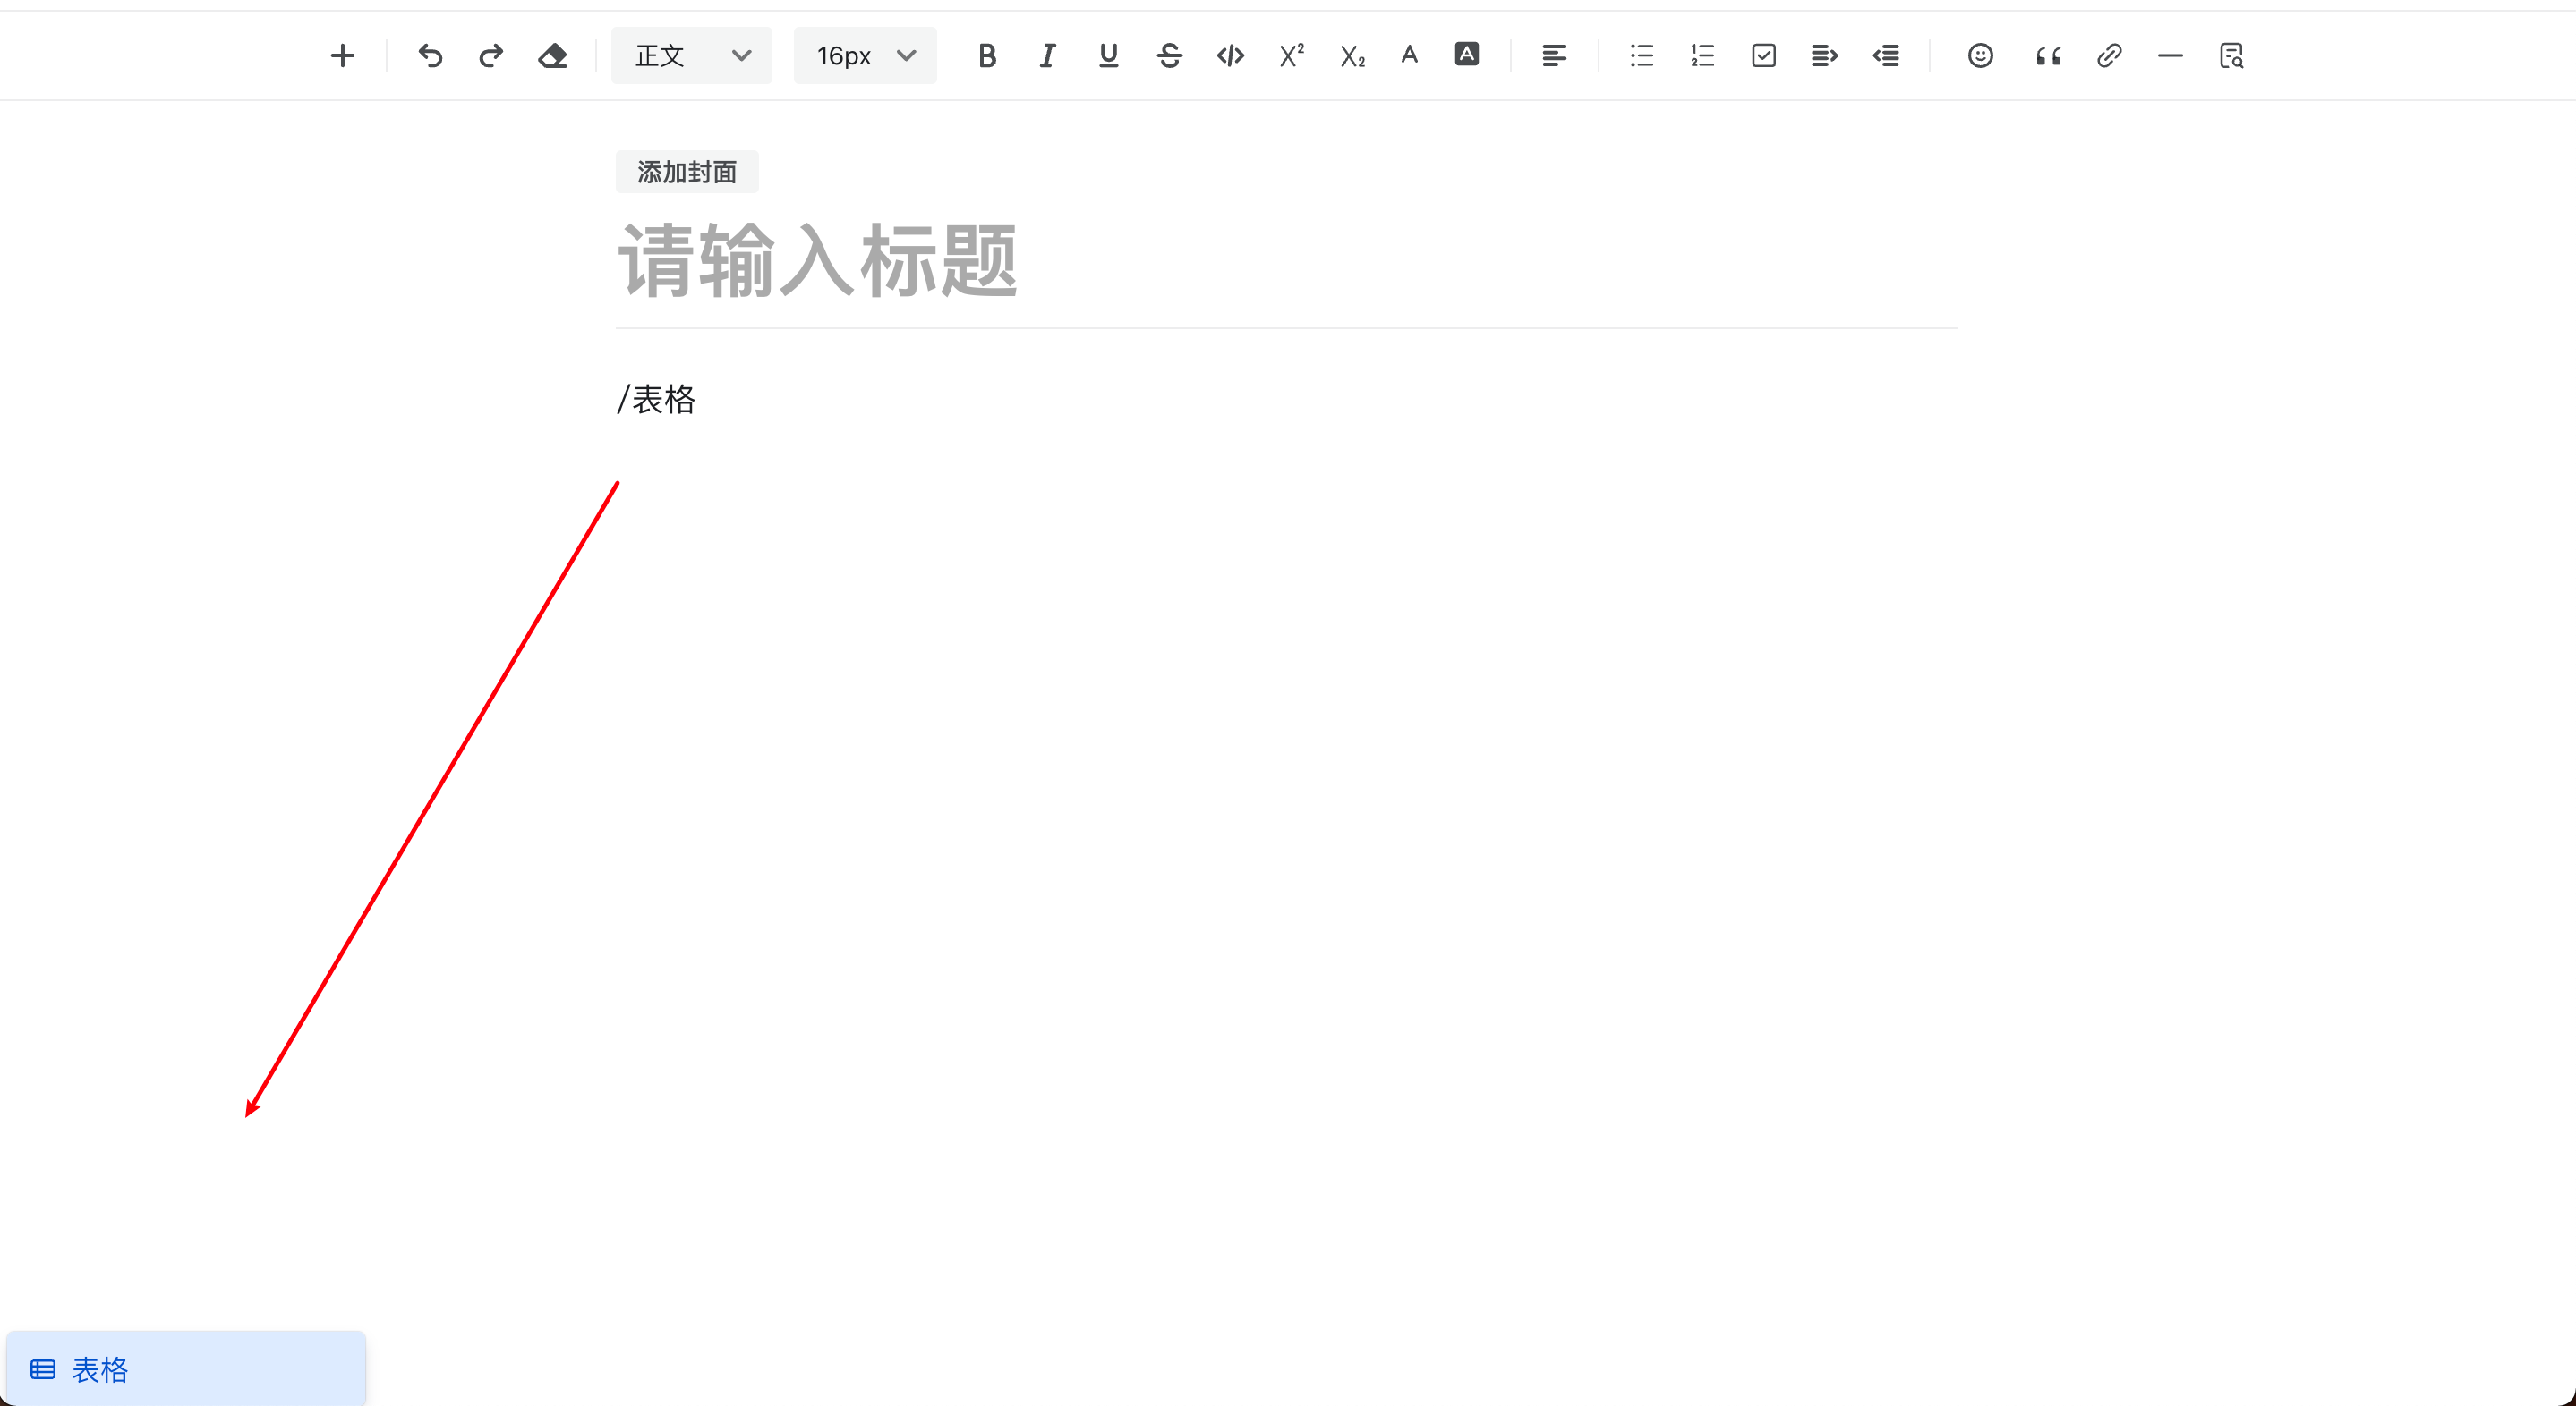Clear formatting with the eraser icon

point(552,55)
